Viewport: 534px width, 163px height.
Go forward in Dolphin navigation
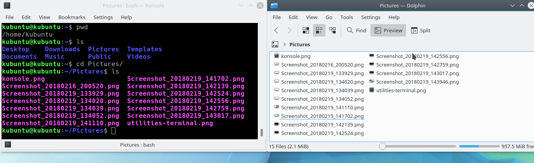pos(289,30)
